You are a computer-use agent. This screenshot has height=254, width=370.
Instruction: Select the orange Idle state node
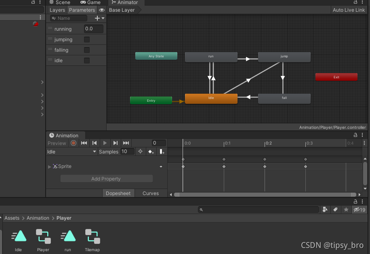pyautogui.click(x=211, y=99)
